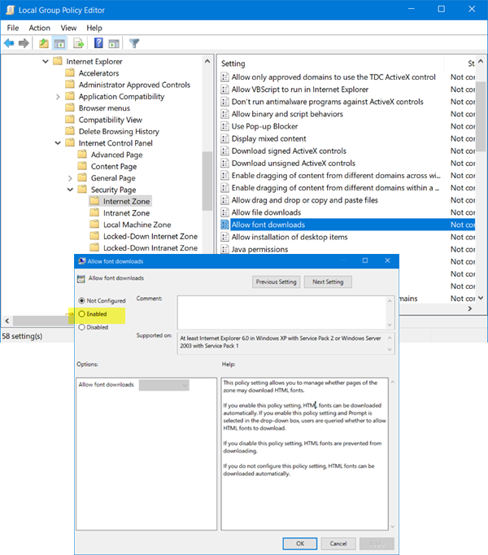This screenshot has height=555, width=488.
Task: Click the Back arrow toolbar icon
Action: (x=9, y=43)
